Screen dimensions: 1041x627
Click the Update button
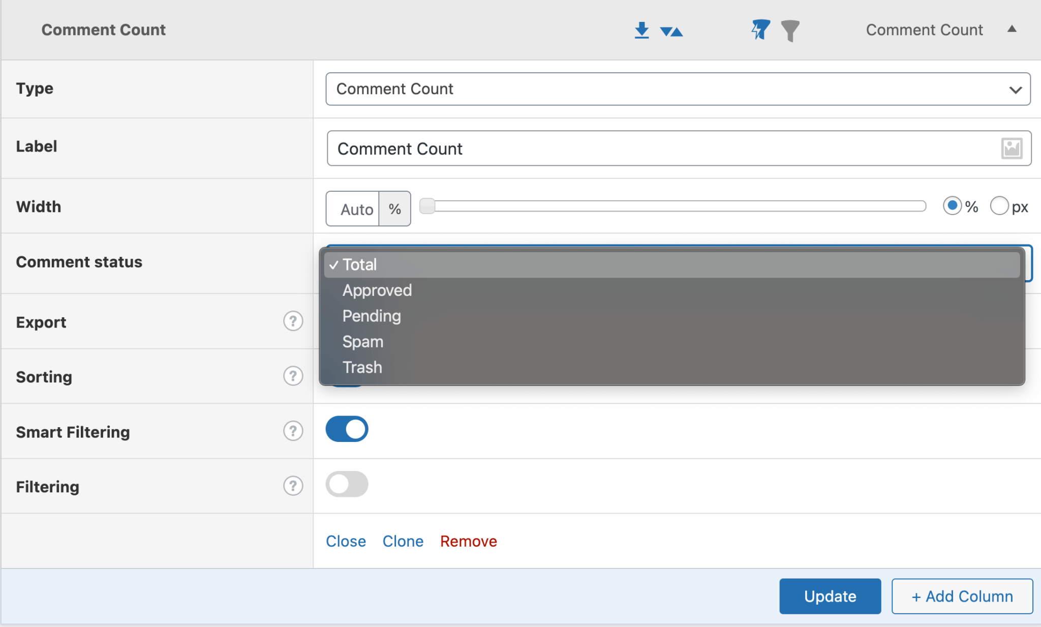pyautogui.click(x=830, y=596)
